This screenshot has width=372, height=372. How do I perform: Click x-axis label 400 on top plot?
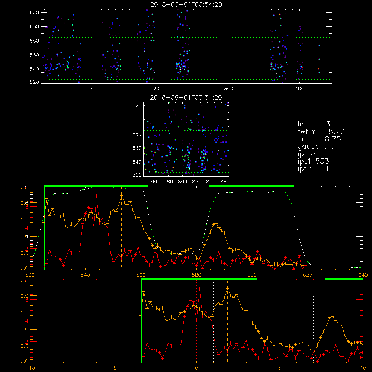299,89
